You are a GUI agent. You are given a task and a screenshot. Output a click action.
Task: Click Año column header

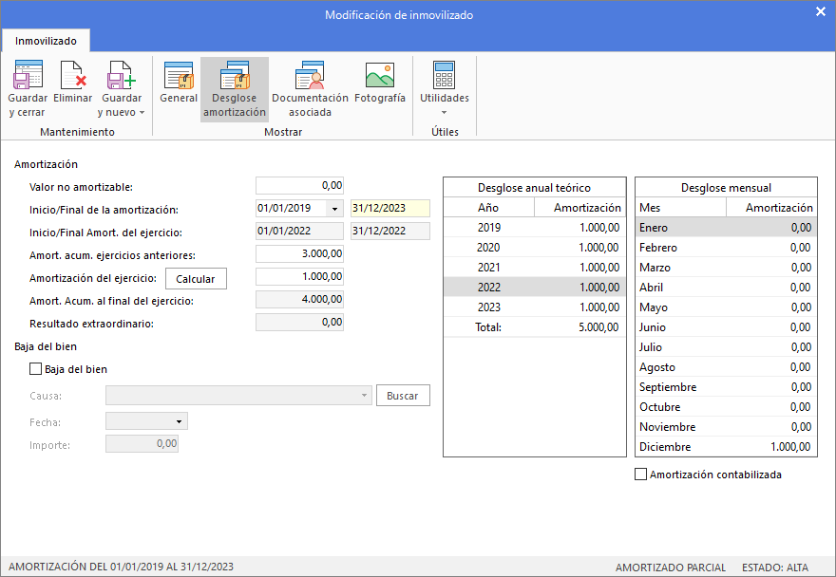[489, 207]
